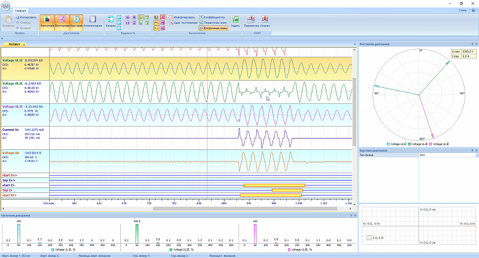
Task: Run Анализ in the ОМП group
Action: (x=265, y=21)
